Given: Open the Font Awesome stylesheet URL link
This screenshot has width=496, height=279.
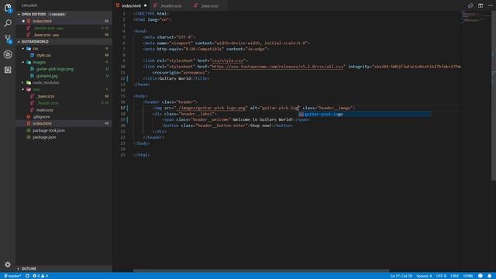Looking at the screenshot, I should [277, 67].
